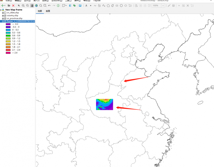Click the Add Layer green plus icon

[3, 6]
